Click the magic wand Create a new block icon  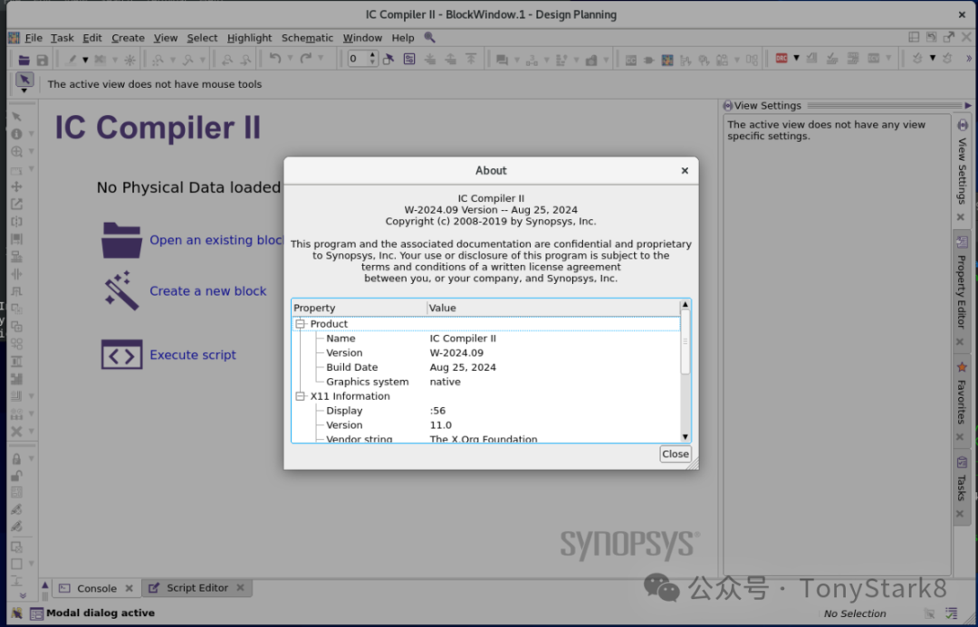tap(121, 290)
